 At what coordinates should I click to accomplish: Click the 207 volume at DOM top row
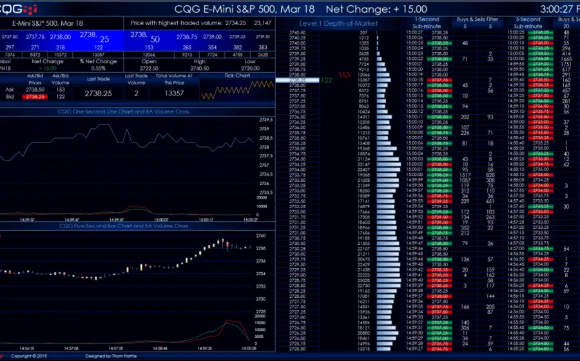(x=363, y=32)
